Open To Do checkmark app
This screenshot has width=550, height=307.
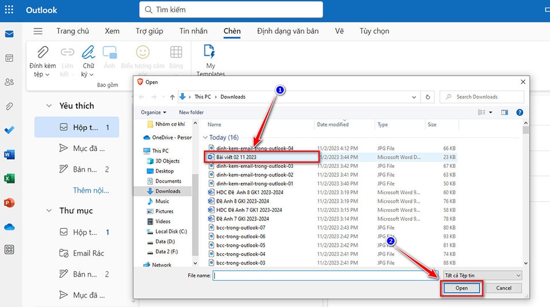(x=10, y=130)
